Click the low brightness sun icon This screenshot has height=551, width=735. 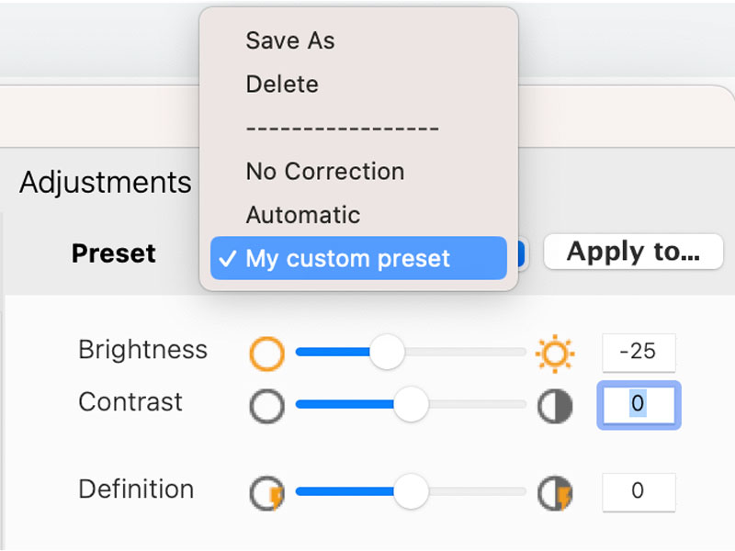[266, 353]
